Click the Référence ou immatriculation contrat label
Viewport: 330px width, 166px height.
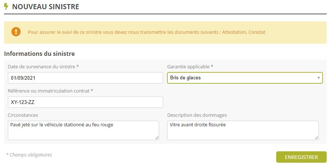pyautogui.click(x=50, y=91)
